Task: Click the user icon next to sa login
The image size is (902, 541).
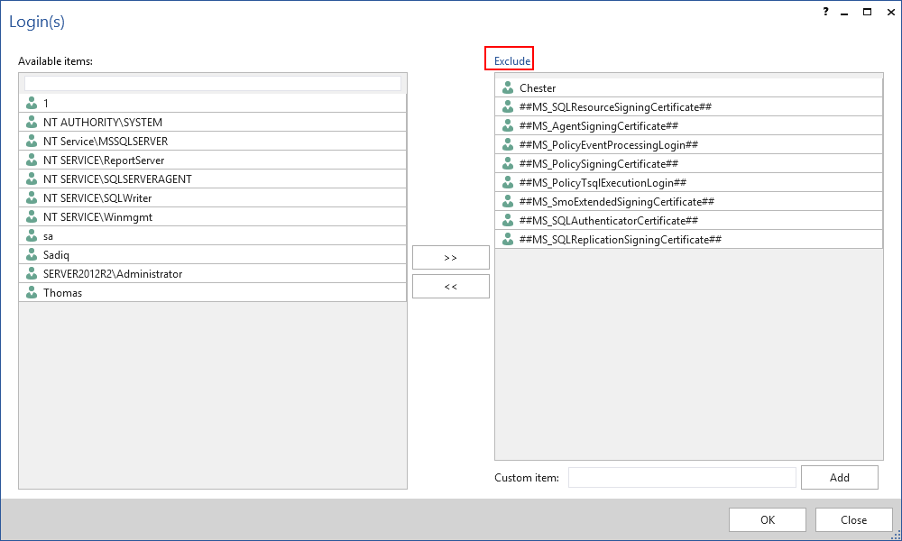Action: [32, 235]
